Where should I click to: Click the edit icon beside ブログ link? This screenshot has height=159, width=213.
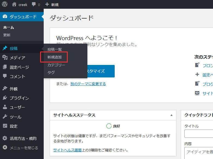(x=197, y=83)
